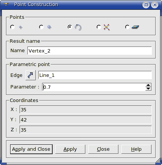
Task: Click the Parameter field showing 0.7
Action: coord(94,87)
